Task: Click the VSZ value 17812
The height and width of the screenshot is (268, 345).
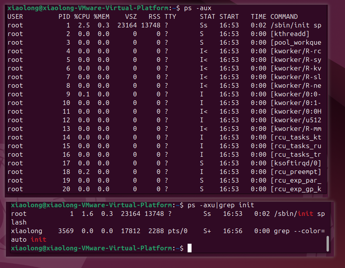Action: (131, 231)
